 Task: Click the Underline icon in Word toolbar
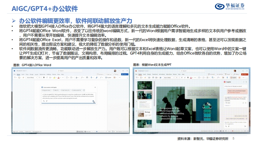point(50,78)
